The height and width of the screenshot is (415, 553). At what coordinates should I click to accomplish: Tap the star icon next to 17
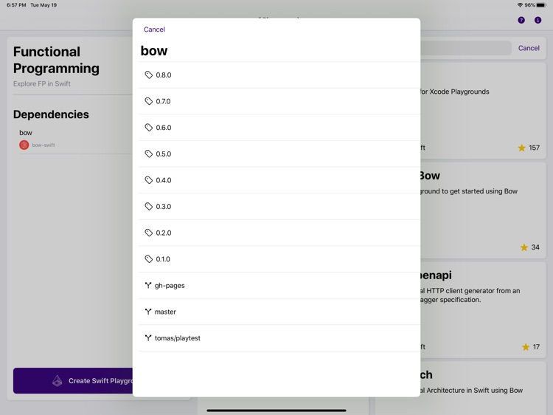point(526,347)
